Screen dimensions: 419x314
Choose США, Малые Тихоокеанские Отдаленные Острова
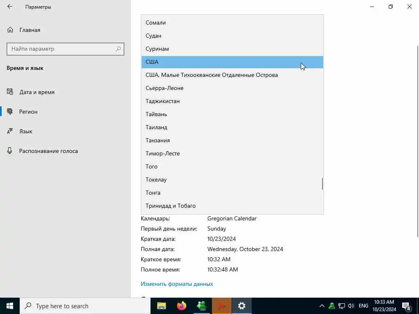(232, 75)
